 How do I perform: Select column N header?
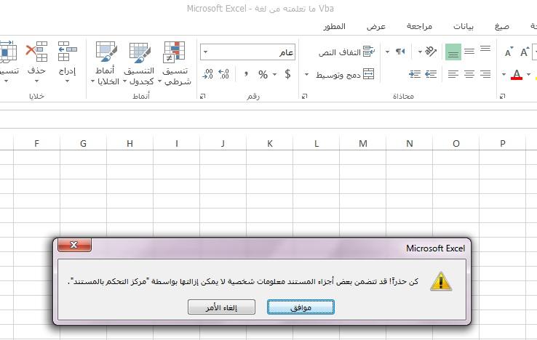409,143
